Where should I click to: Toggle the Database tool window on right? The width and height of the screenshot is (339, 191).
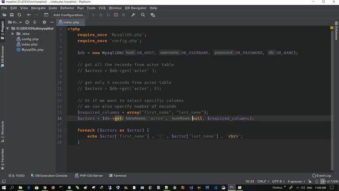pos(336,31)
